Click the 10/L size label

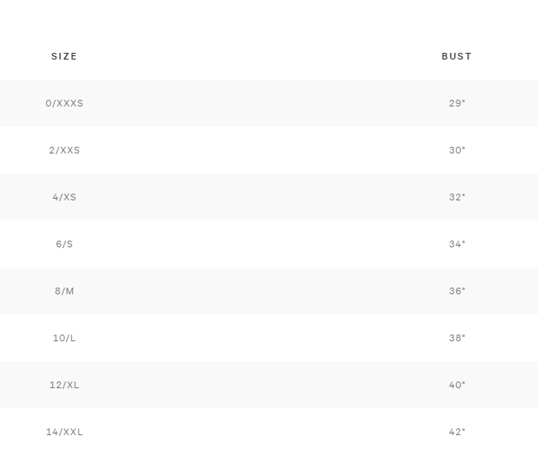65,338
